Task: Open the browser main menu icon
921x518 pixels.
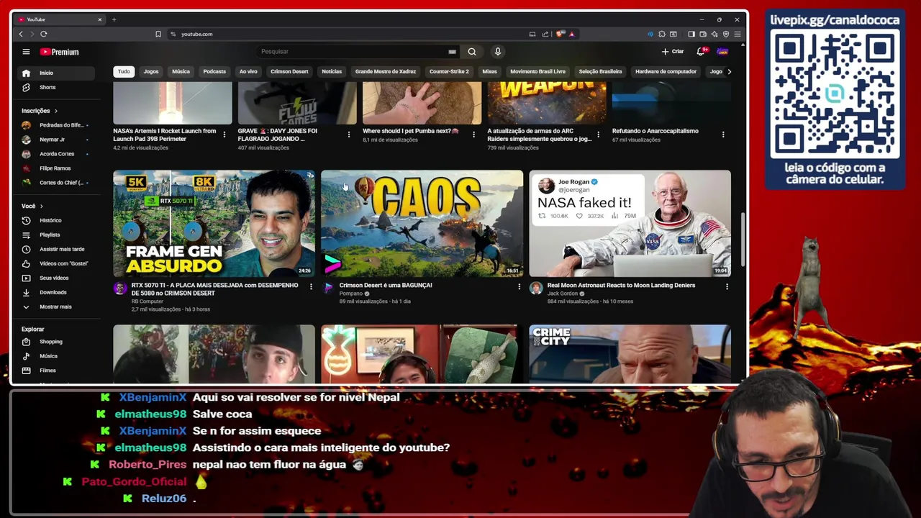Action: click(x=738, y=34)
